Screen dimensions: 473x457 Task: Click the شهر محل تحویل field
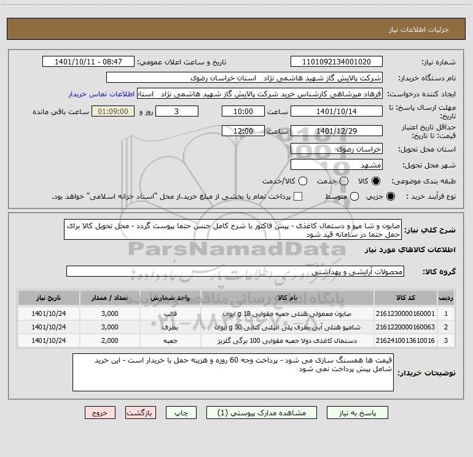(336, 164)
